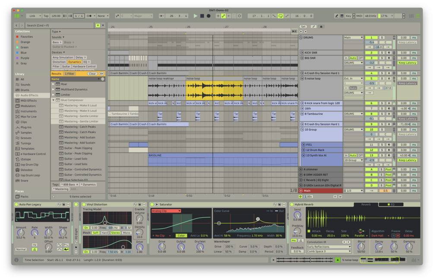434x280 pixels.
Task: Click the Link button
Action: (x=32, y=16)
